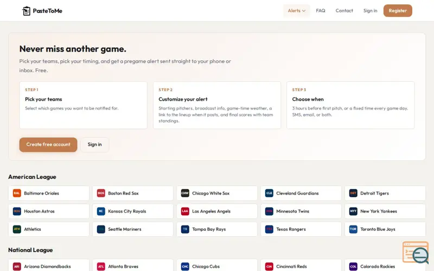Screen dimensions: 434x271
Task: Click the Houston Astros HOU badge icon
Action: coord(17,211)
